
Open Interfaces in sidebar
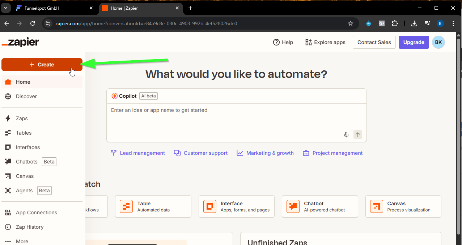(x=42, y=147)
